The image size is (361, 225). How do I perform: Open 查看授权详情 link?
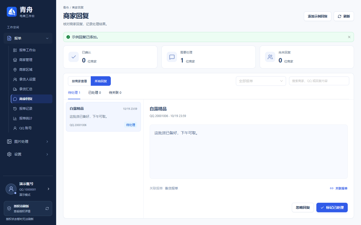(x=22, y=211)
